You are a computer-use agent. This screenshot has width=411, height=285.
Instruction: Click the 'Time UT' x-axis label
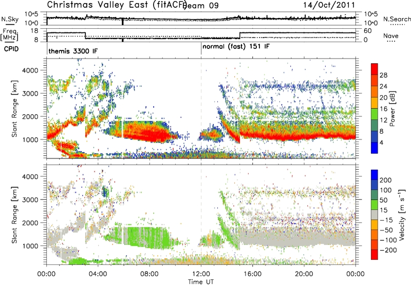point(201,282)
